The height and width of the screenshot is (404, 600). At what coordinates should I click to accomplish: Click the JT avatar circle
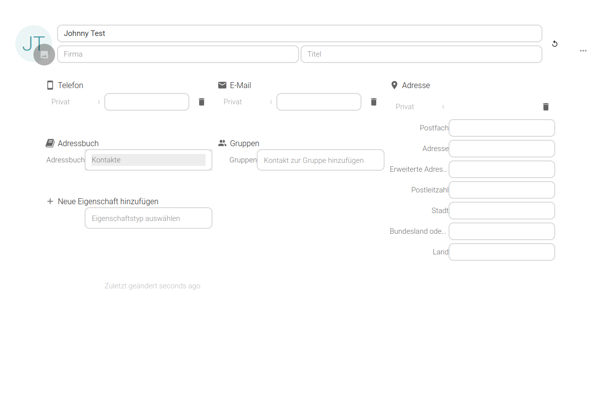(33, 43)
